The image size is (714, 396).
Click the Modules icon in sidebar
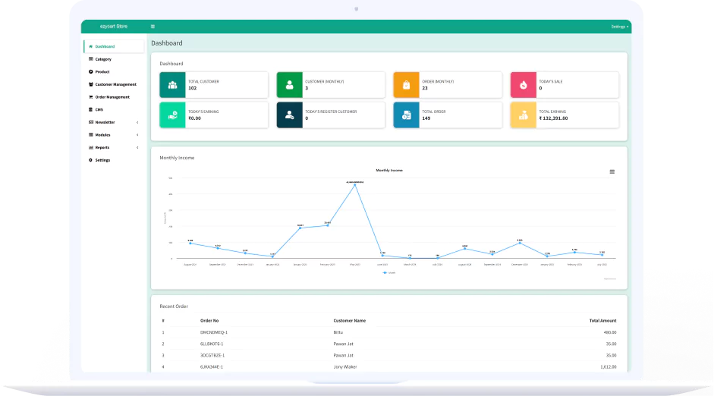click(x=90, y=135)
